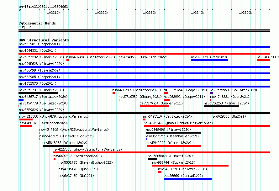Select nsv4547609 (gnomADStructuralVariants) label

click(x=74, y=130)
